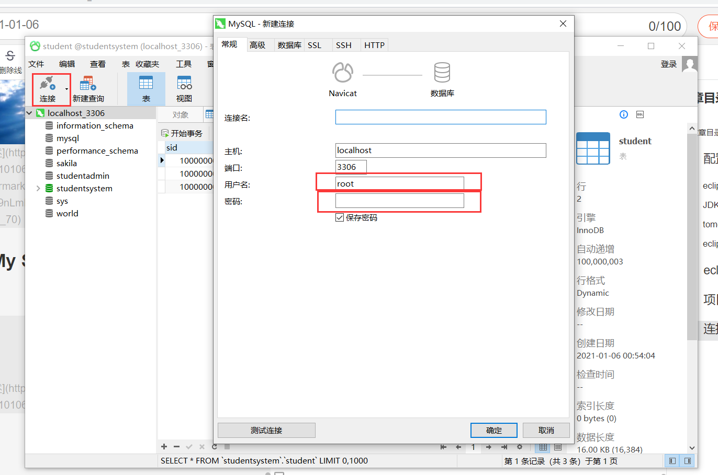Click the 端口 field showing 3306

pos(351,167)
